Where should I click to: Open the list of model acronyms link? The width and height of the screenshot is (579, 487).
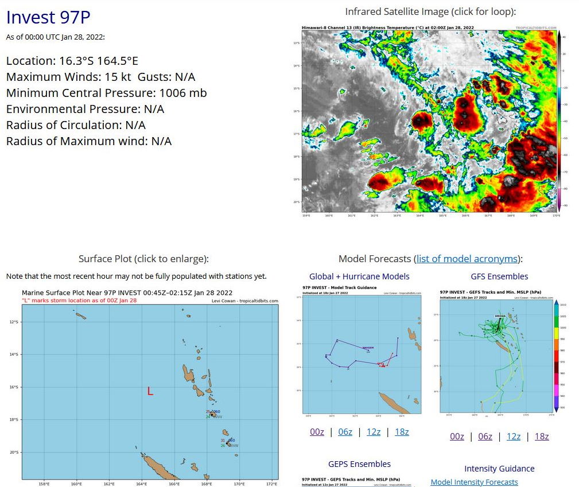pos(468,259)
